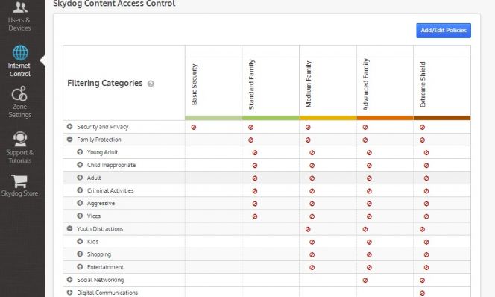Collapse the Family Protection category

(70, 140)
